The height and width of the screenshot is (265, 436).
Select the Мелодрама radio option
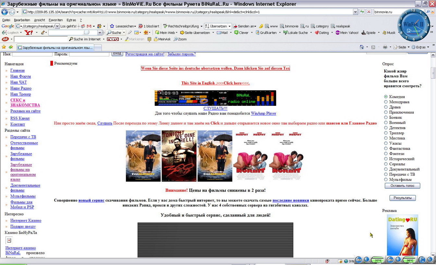(386, 102)
